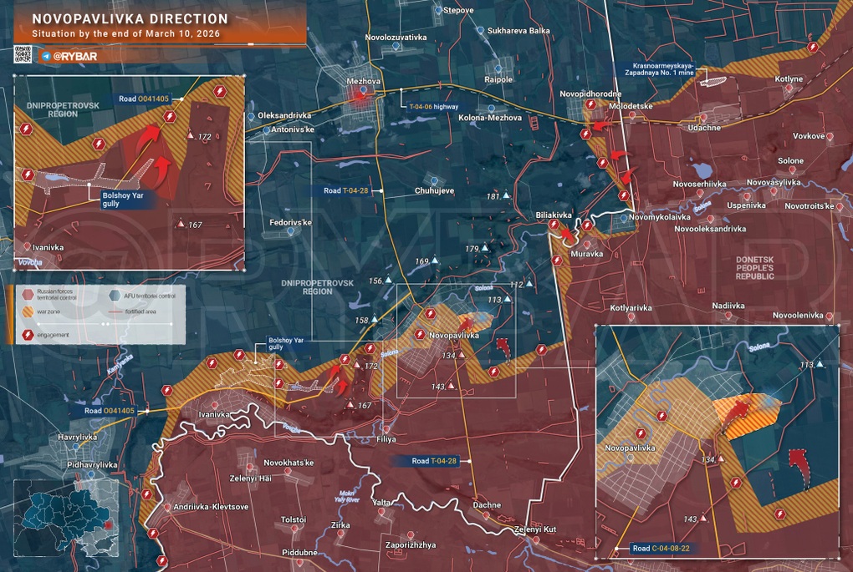
Task: Click the height 156 triangle marker
Action: coord(387,281)
